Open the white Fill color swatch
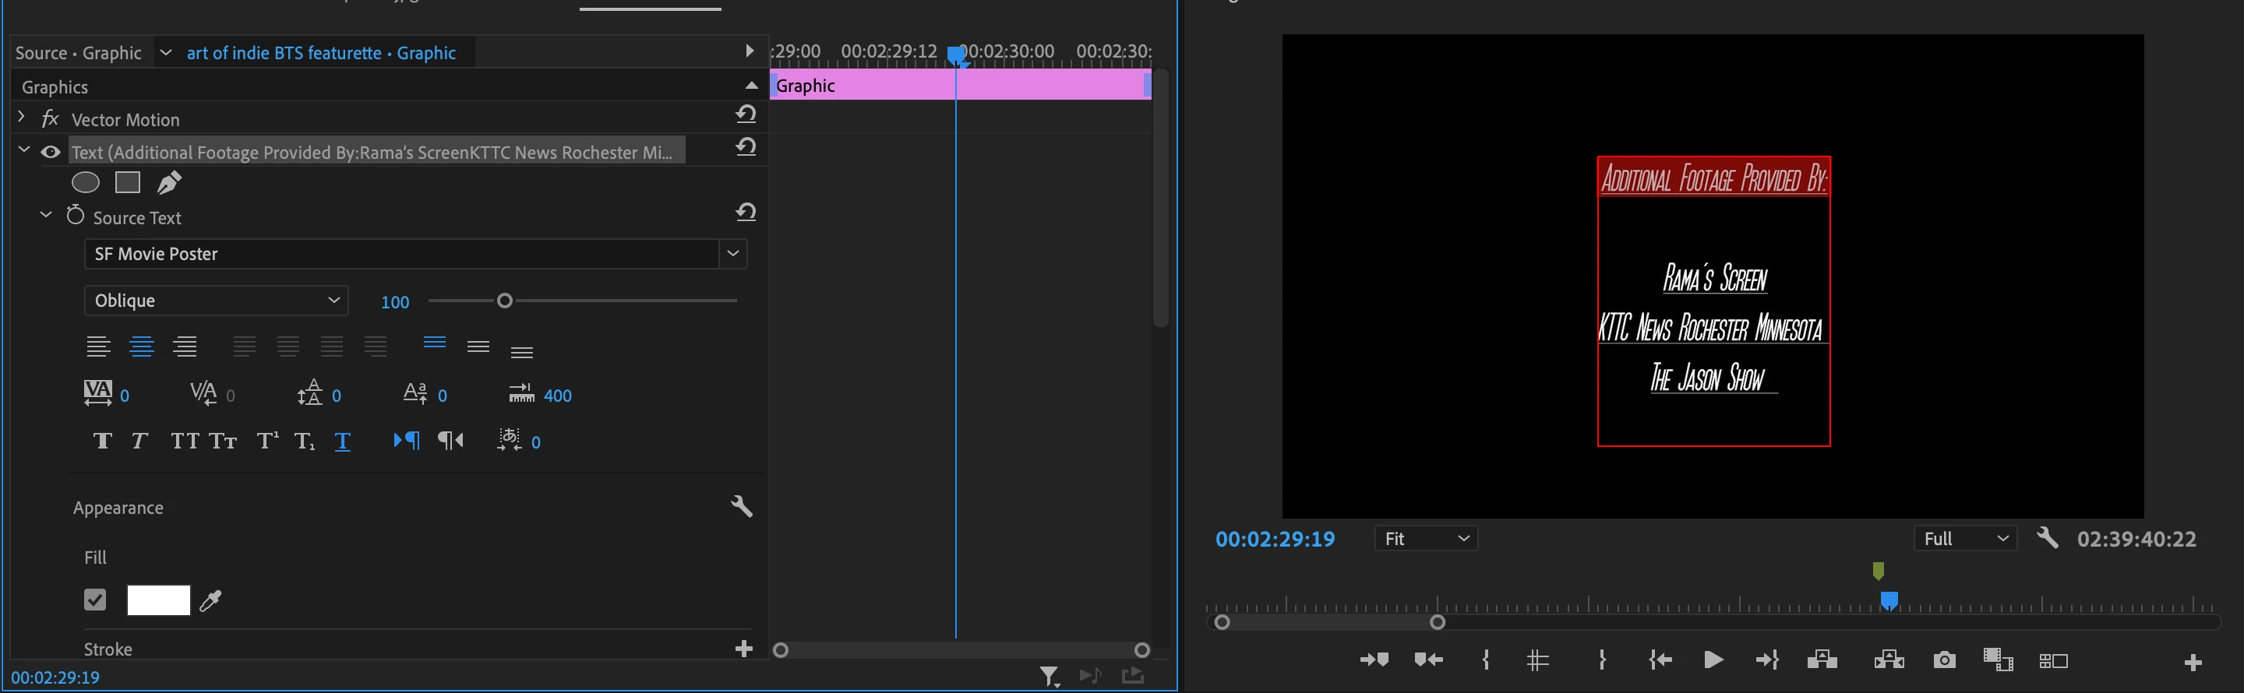The image size is (2244, 693). tap(158, 600)
